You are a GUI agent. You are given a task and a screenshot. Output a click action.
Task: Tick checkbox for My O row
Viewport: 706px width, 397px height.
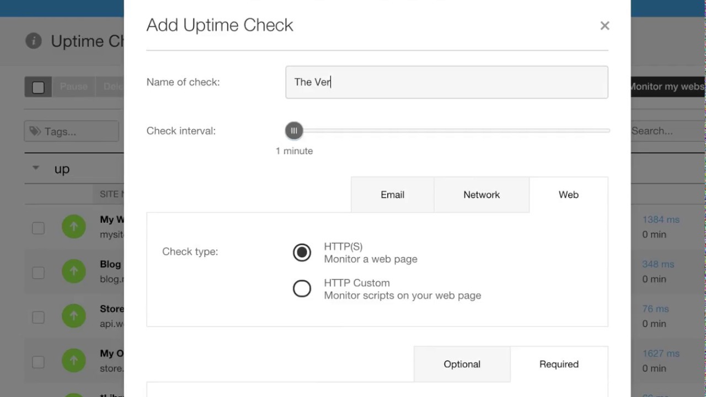pos(38,362)
